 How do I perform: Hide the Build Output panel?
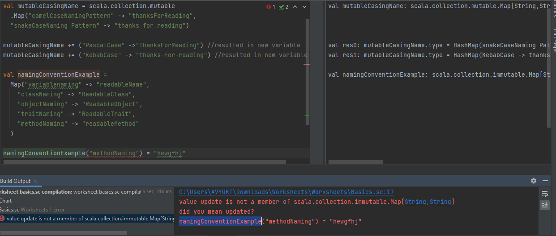(x=545, y=181)
